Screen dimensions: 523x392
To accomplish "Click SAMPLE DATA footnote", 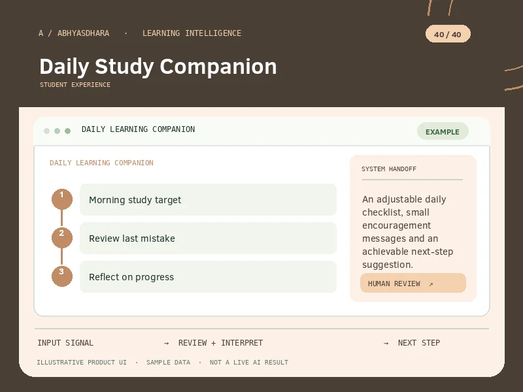I will 168,363.
